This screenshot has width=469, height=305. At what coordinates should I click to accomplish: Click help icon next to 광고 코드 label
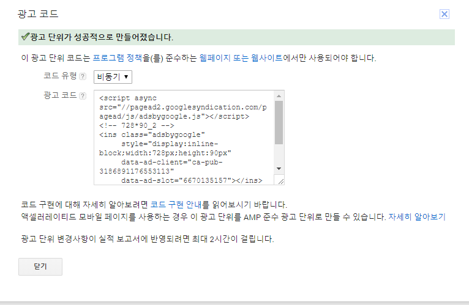click(83, 96)
